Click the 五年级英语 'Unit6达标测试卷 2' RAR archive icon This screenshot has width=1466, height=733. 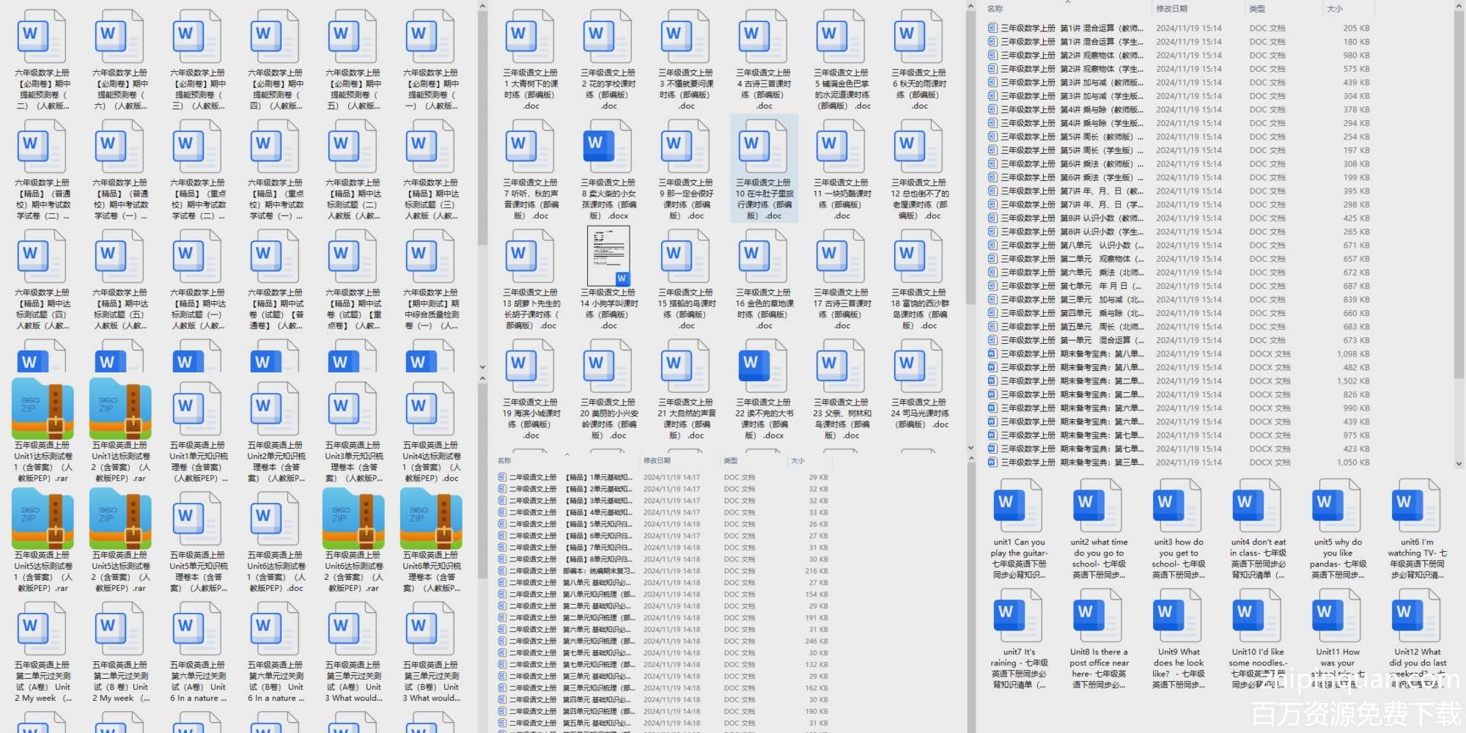pos(353,519)
